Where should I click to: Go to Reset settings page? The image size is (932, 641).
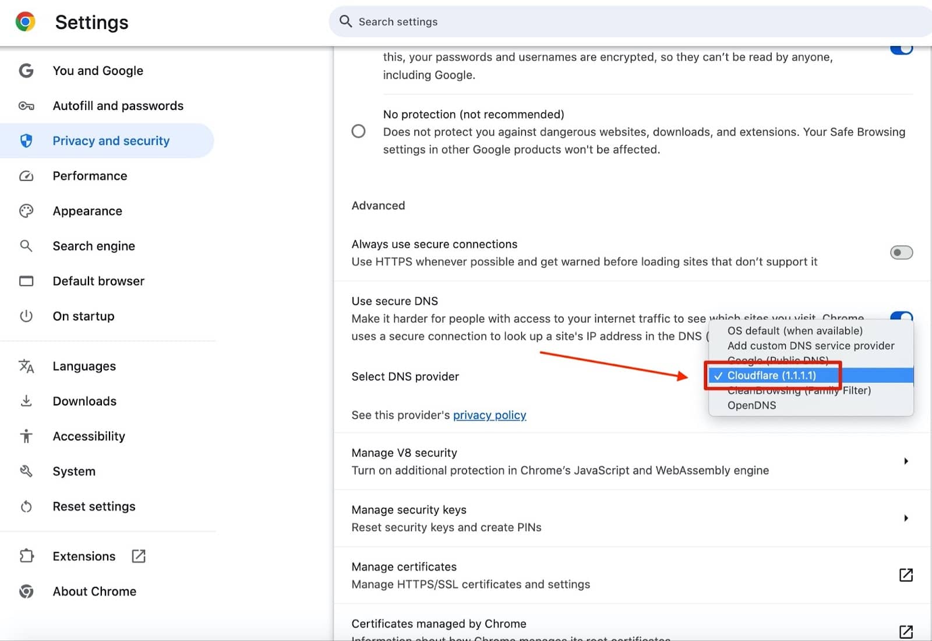click(x=94, y=507)
